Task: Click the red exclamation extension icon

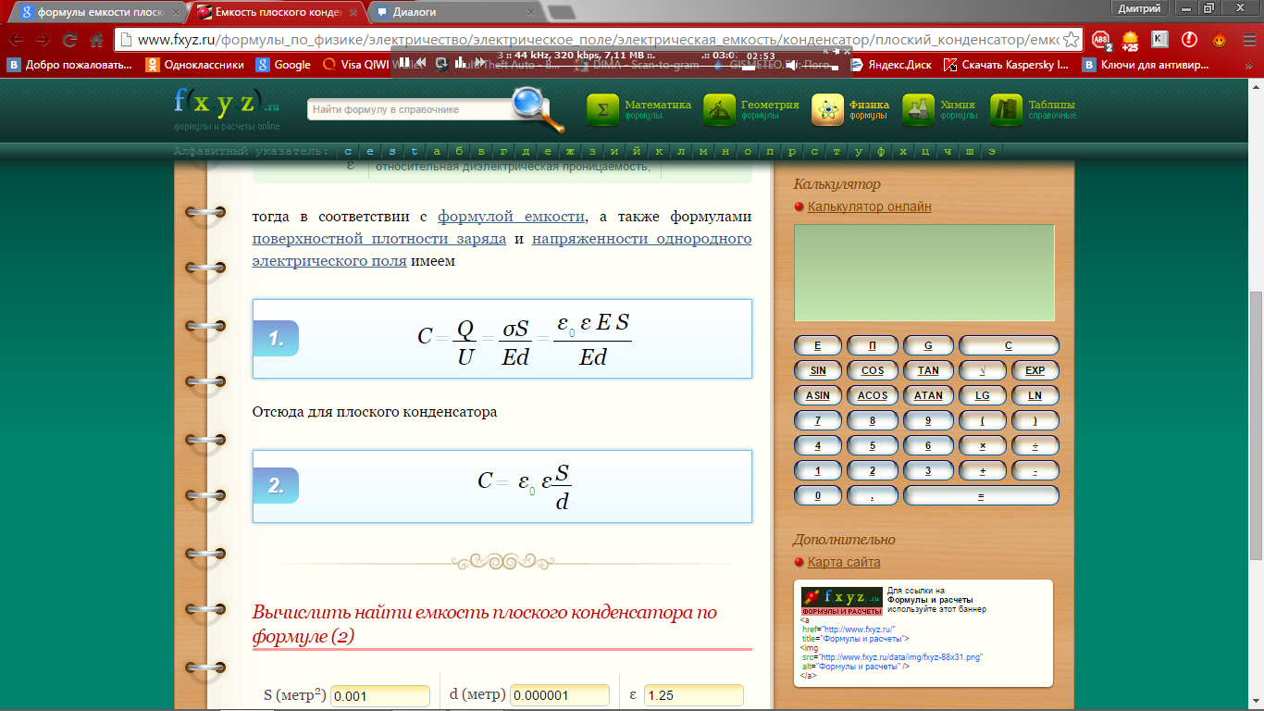Action: 1190,40
